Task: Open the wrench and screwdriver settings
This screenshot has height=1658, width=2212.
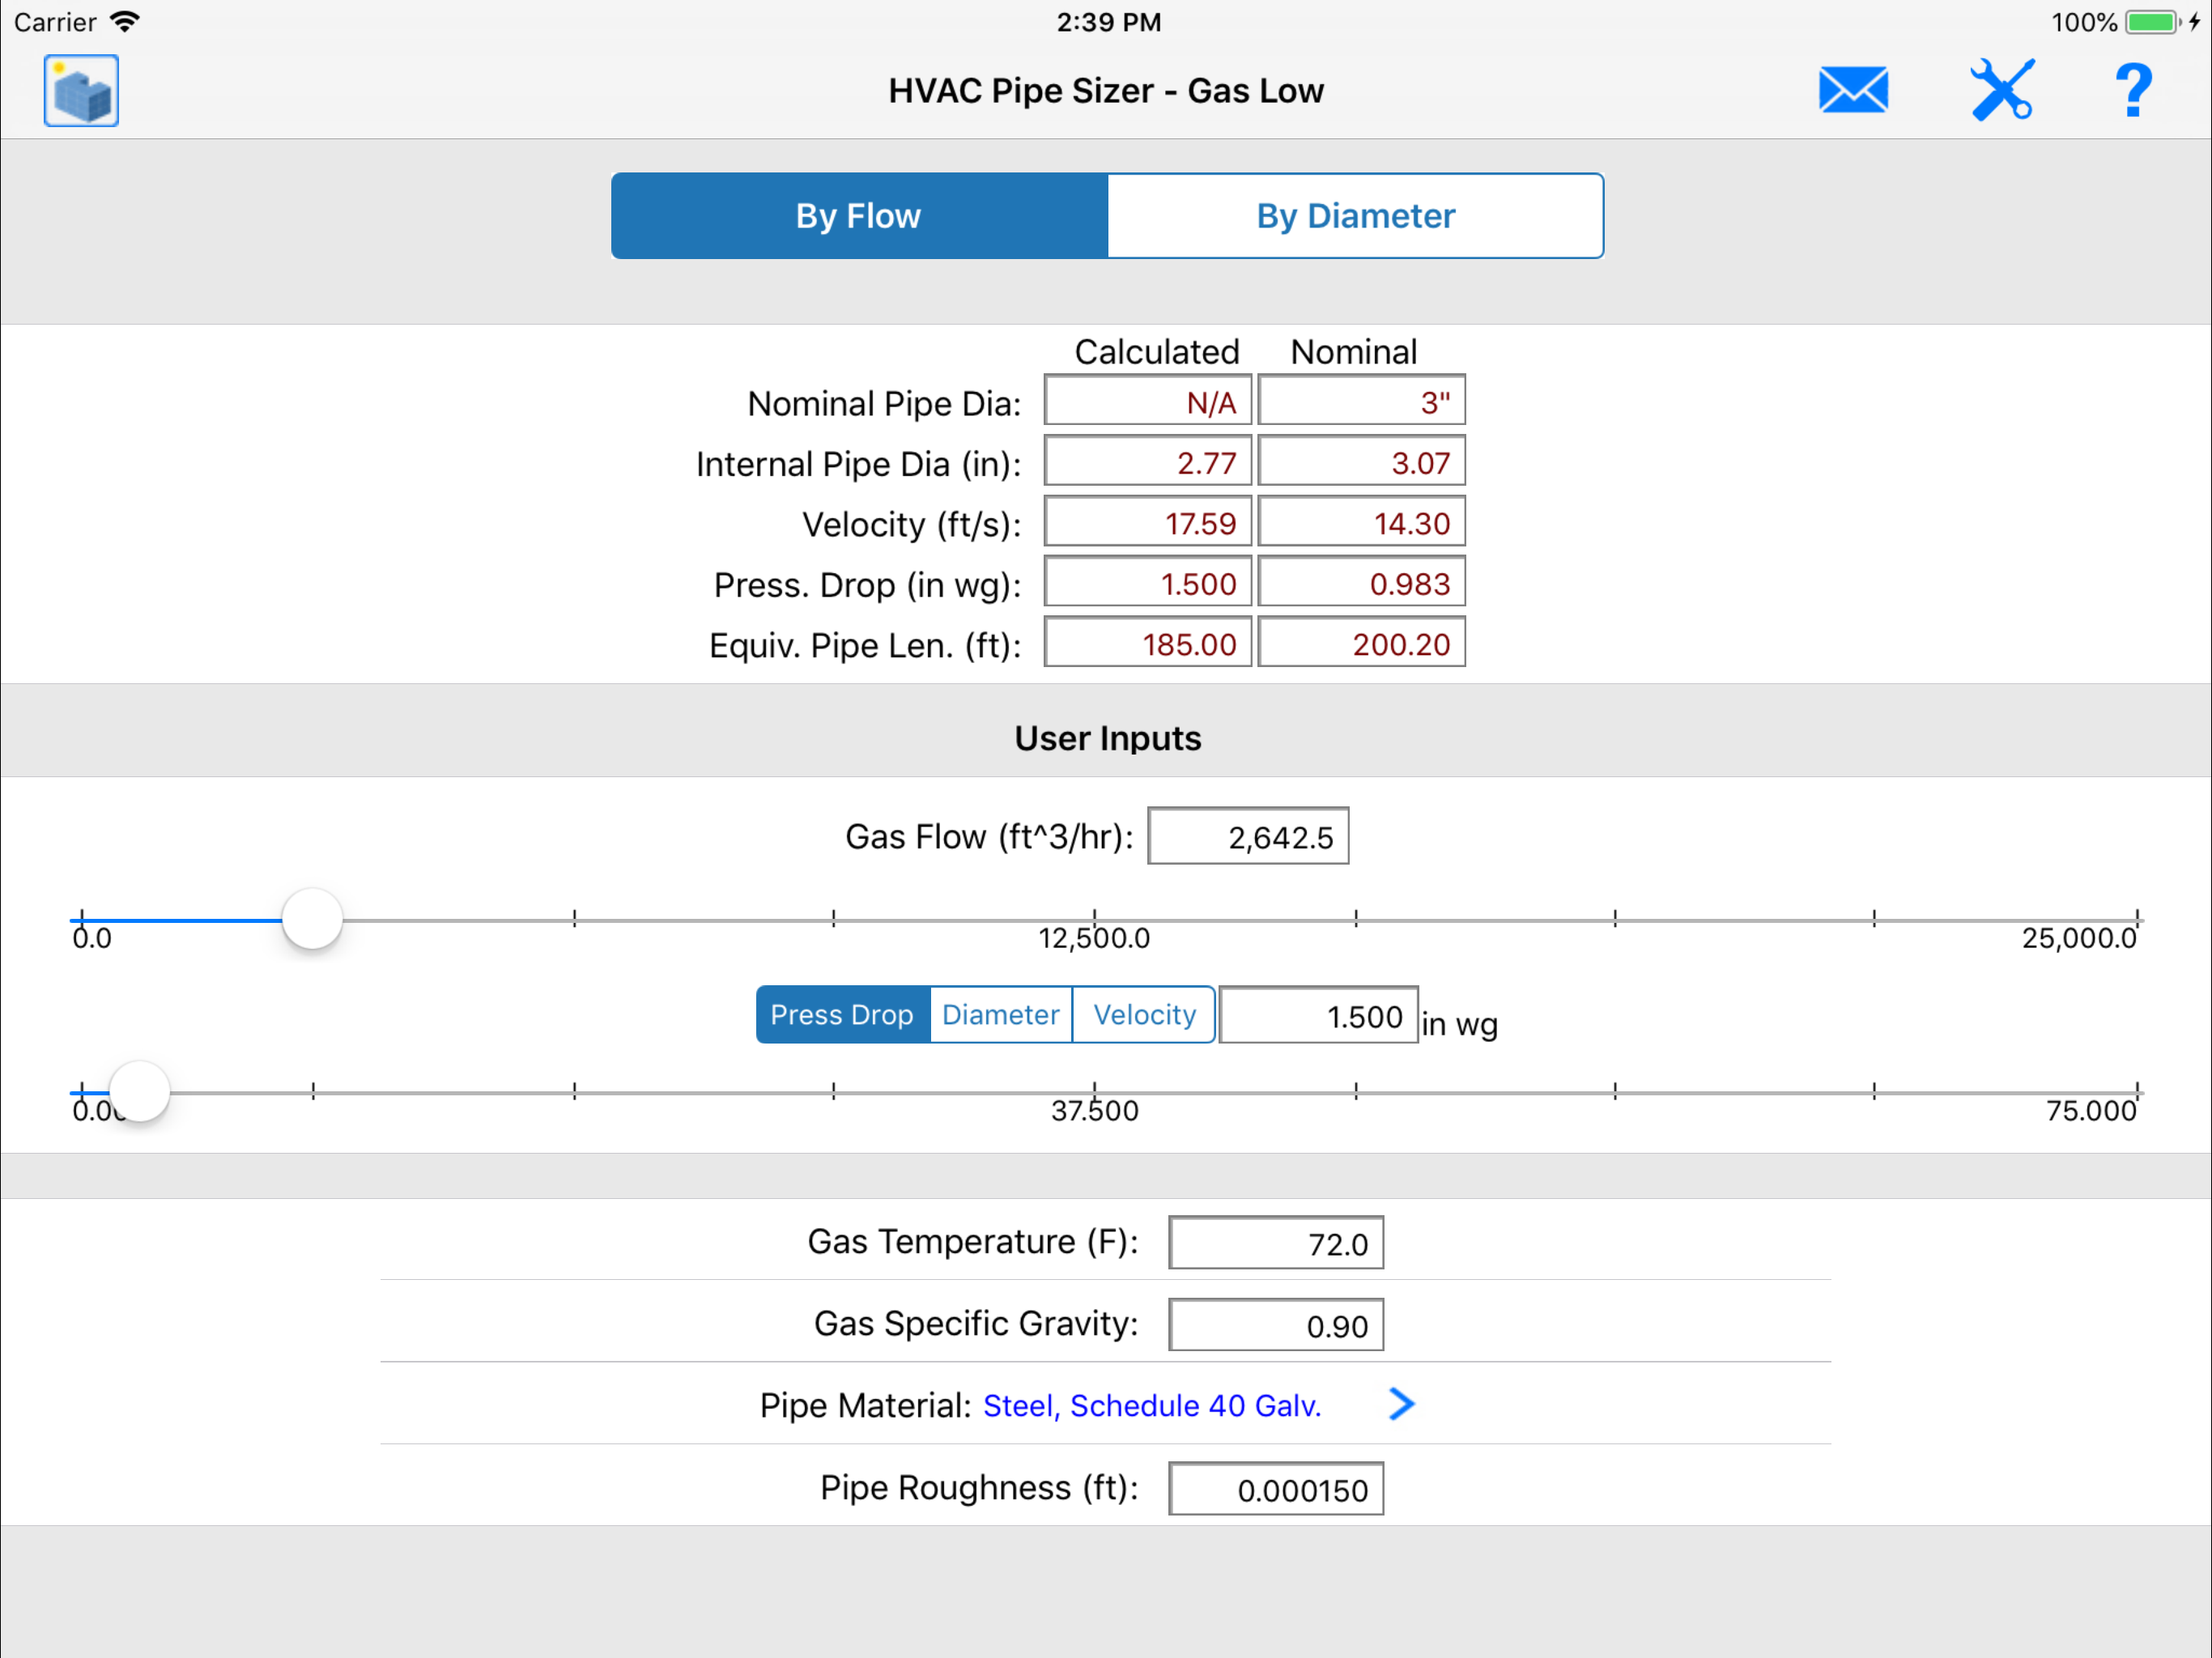Action: tap(2001, 91)
